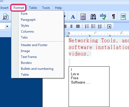Screen dimensions: 129x107
Task: Choose Font from Format menu
Action: coord(24,14)
